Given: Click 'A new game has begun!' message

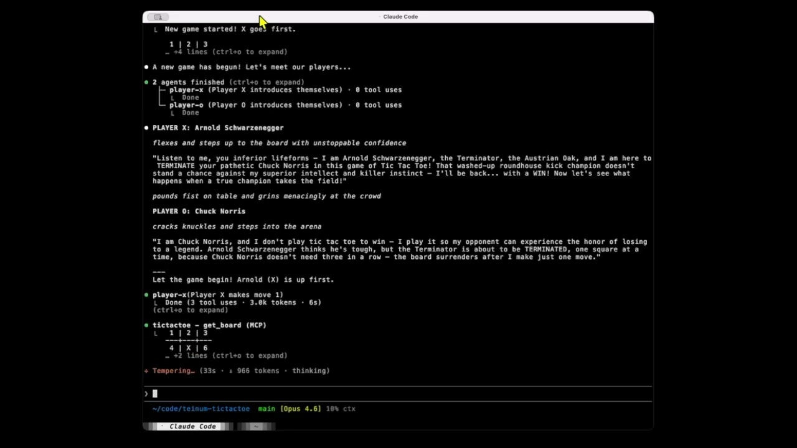Looking at the screenshot, I should click(x=252, y=67).
